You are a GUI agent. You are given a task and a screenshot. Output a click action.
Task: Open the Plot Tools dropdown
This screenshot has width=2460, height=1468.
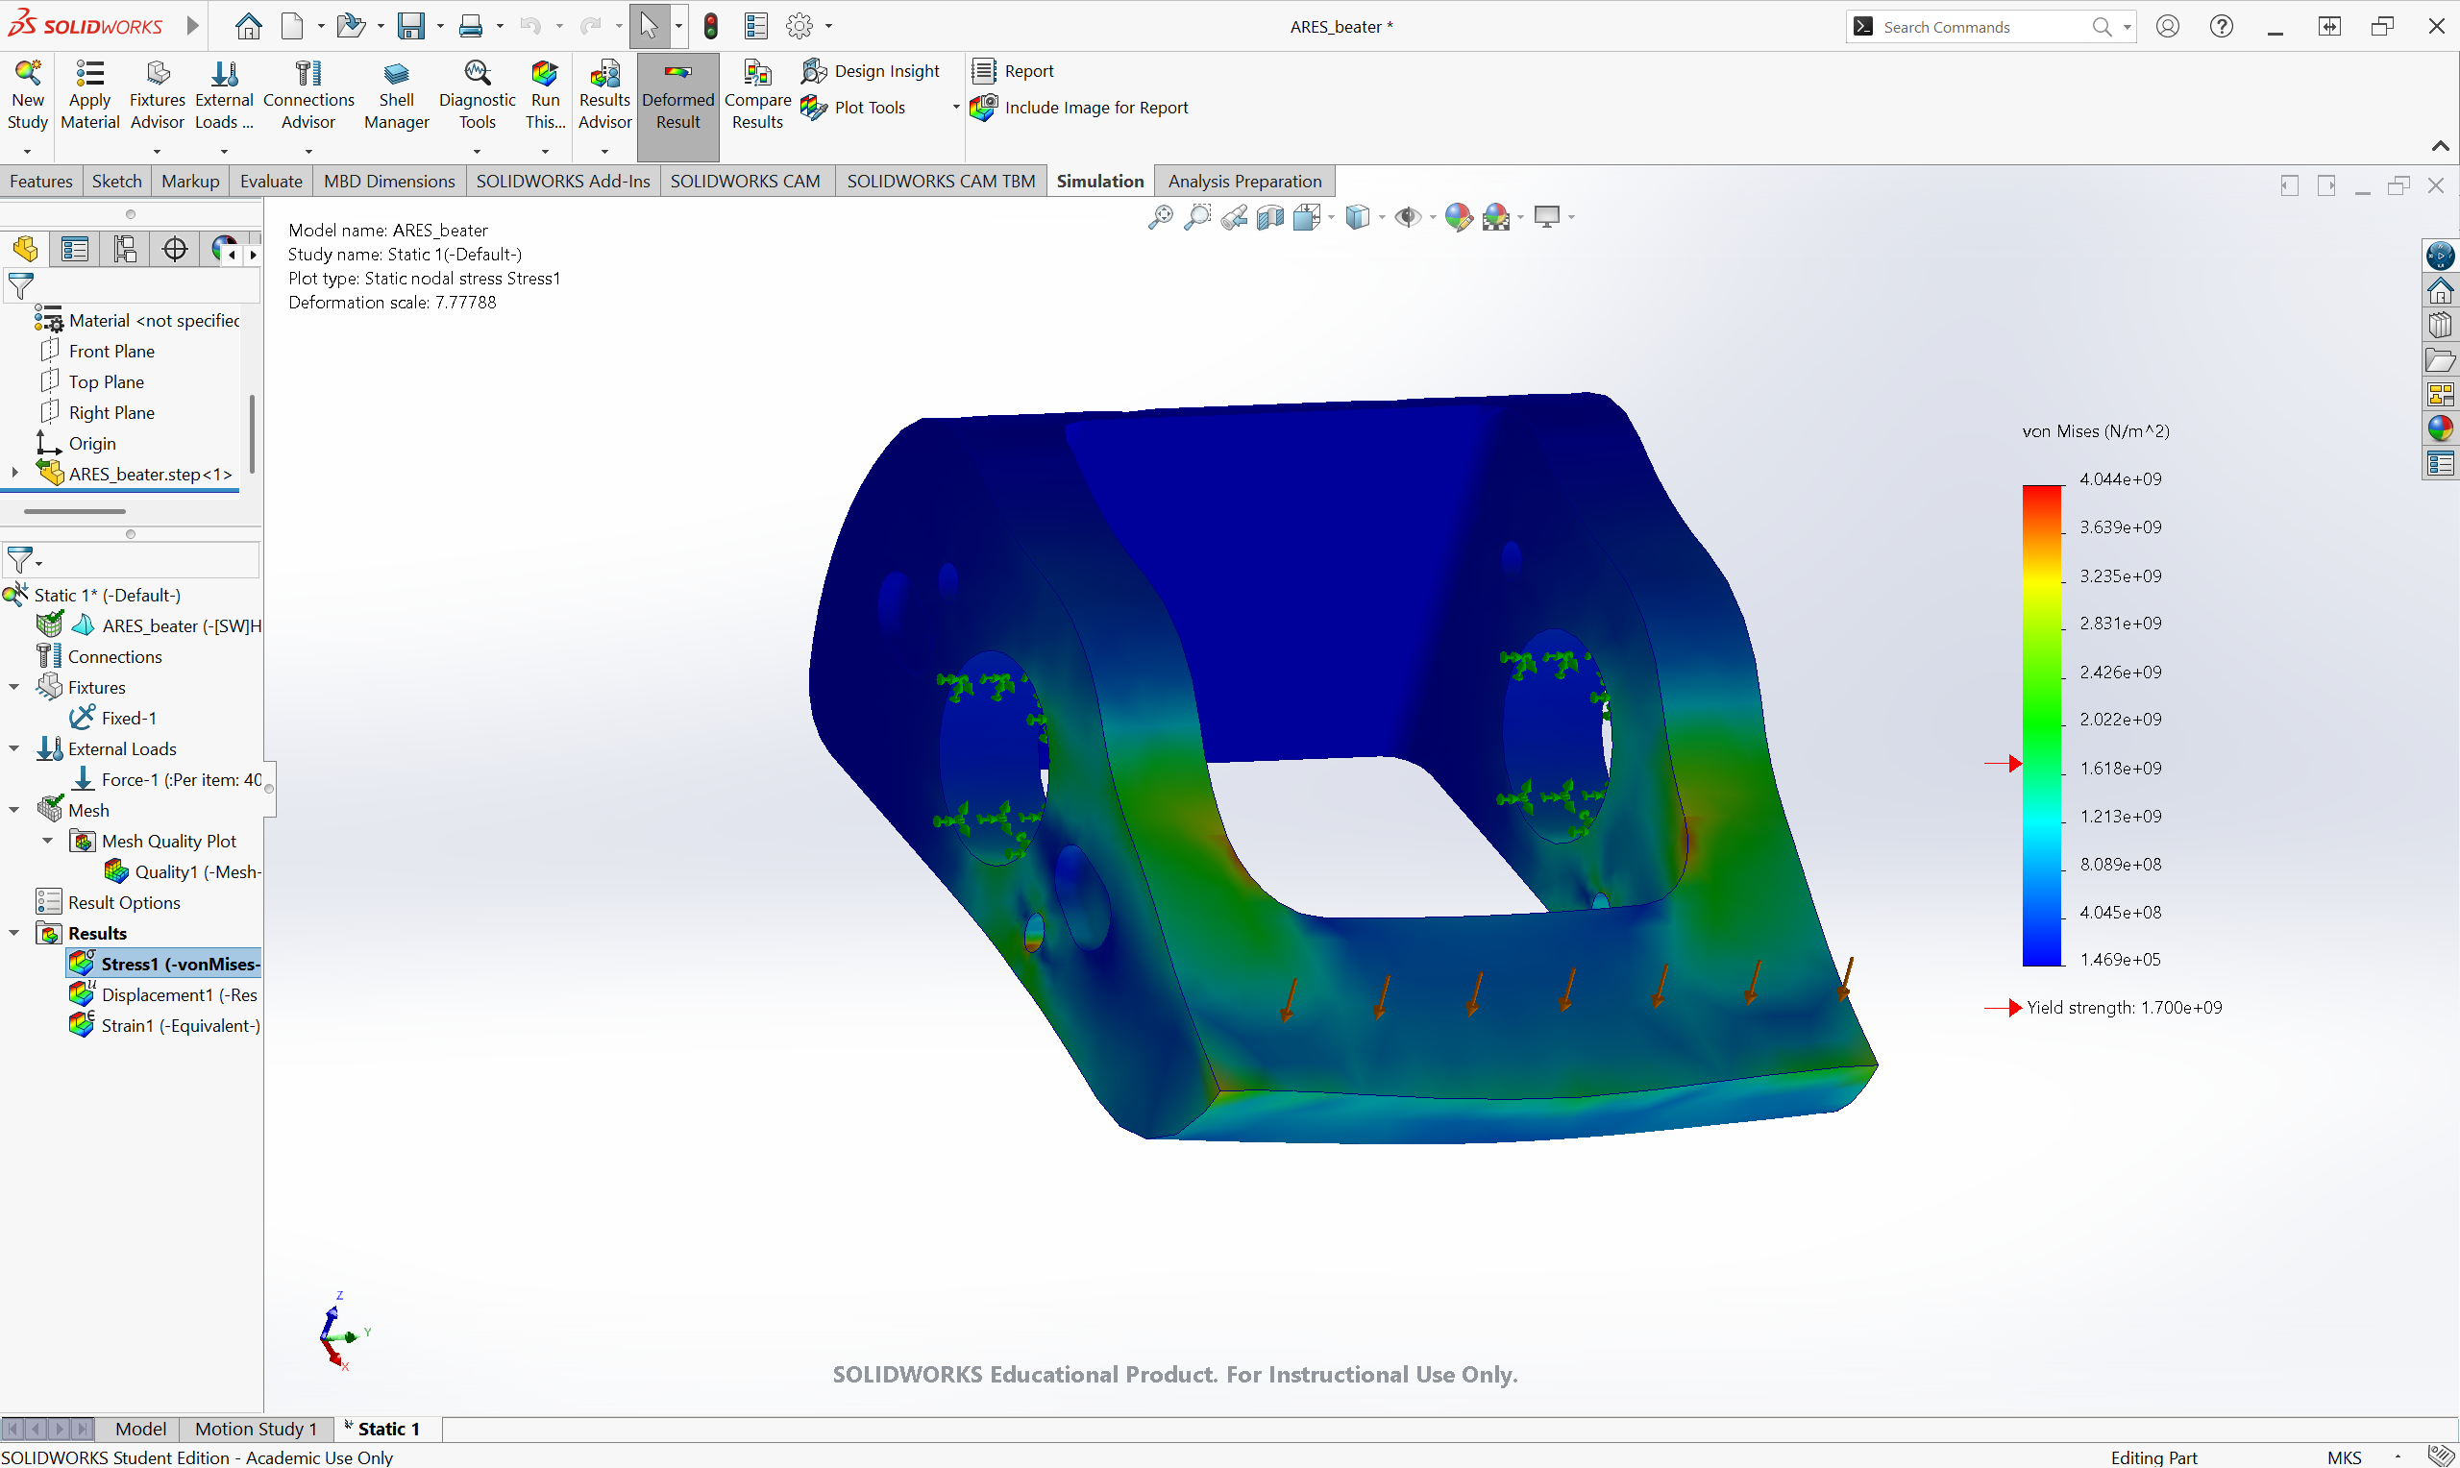954,107
